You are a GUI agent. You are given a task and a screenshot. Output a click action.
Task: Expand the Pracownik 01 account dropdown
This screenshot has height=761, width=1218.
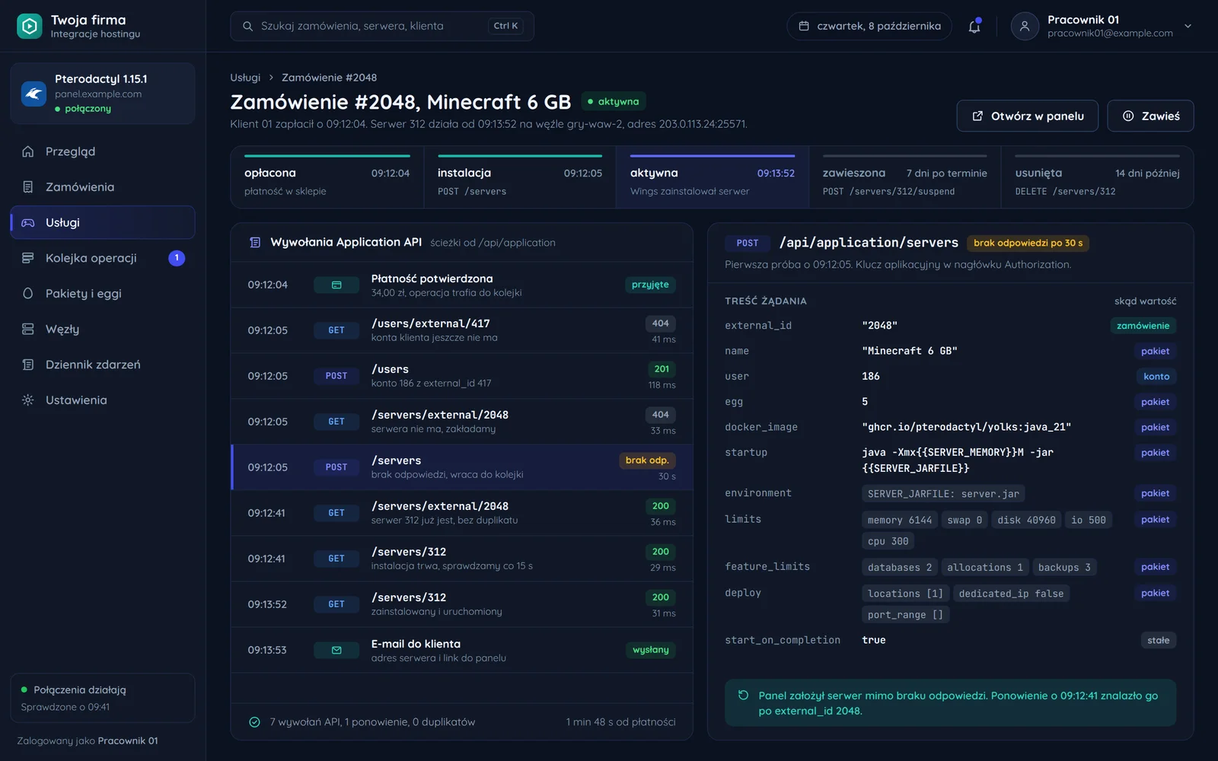[1188, 26]
